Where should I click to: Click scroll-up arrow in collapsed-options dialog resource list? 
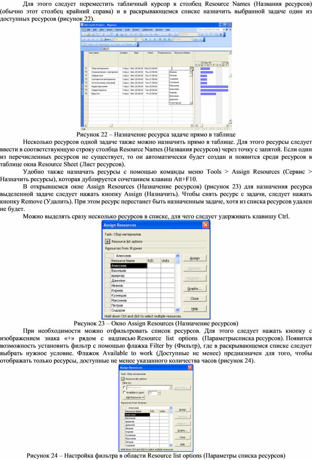pyautogui.click(x=177, y=255)
